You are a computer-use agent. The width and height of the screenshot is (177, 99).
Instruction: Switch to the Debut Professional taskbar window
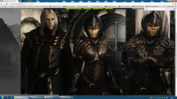[66, 98]
